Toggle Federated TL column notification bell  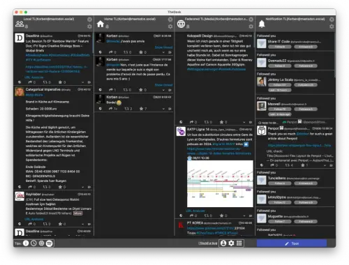pyautogui.click(x=188, y=26)
